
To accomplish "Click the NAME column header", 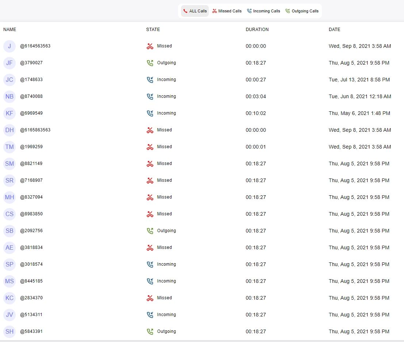I will [x=10, y=29].
